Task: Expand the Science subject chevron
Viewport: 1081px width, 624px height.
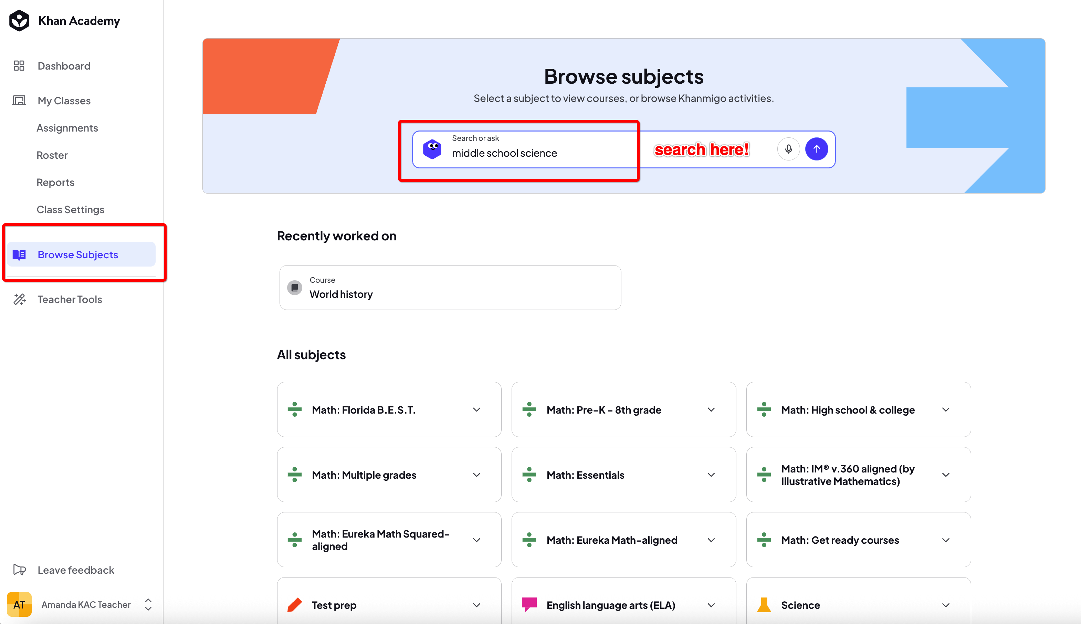Action: tap(946, 605)
